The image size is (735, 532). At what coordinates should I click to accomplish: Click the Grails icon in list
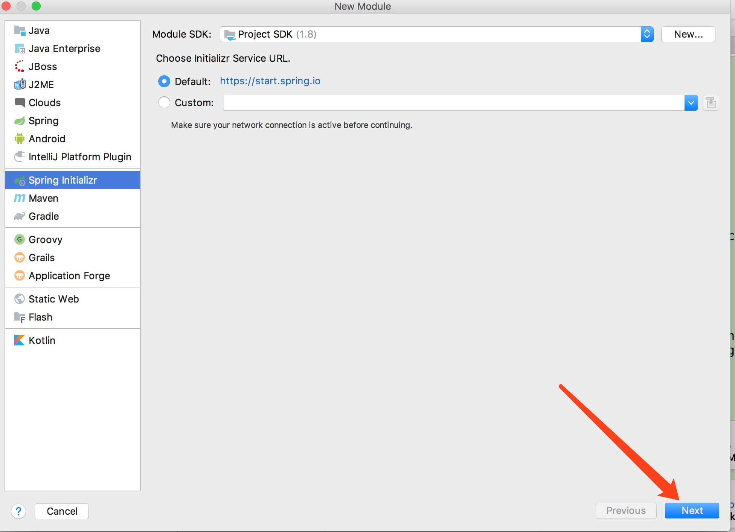[19, 258]
